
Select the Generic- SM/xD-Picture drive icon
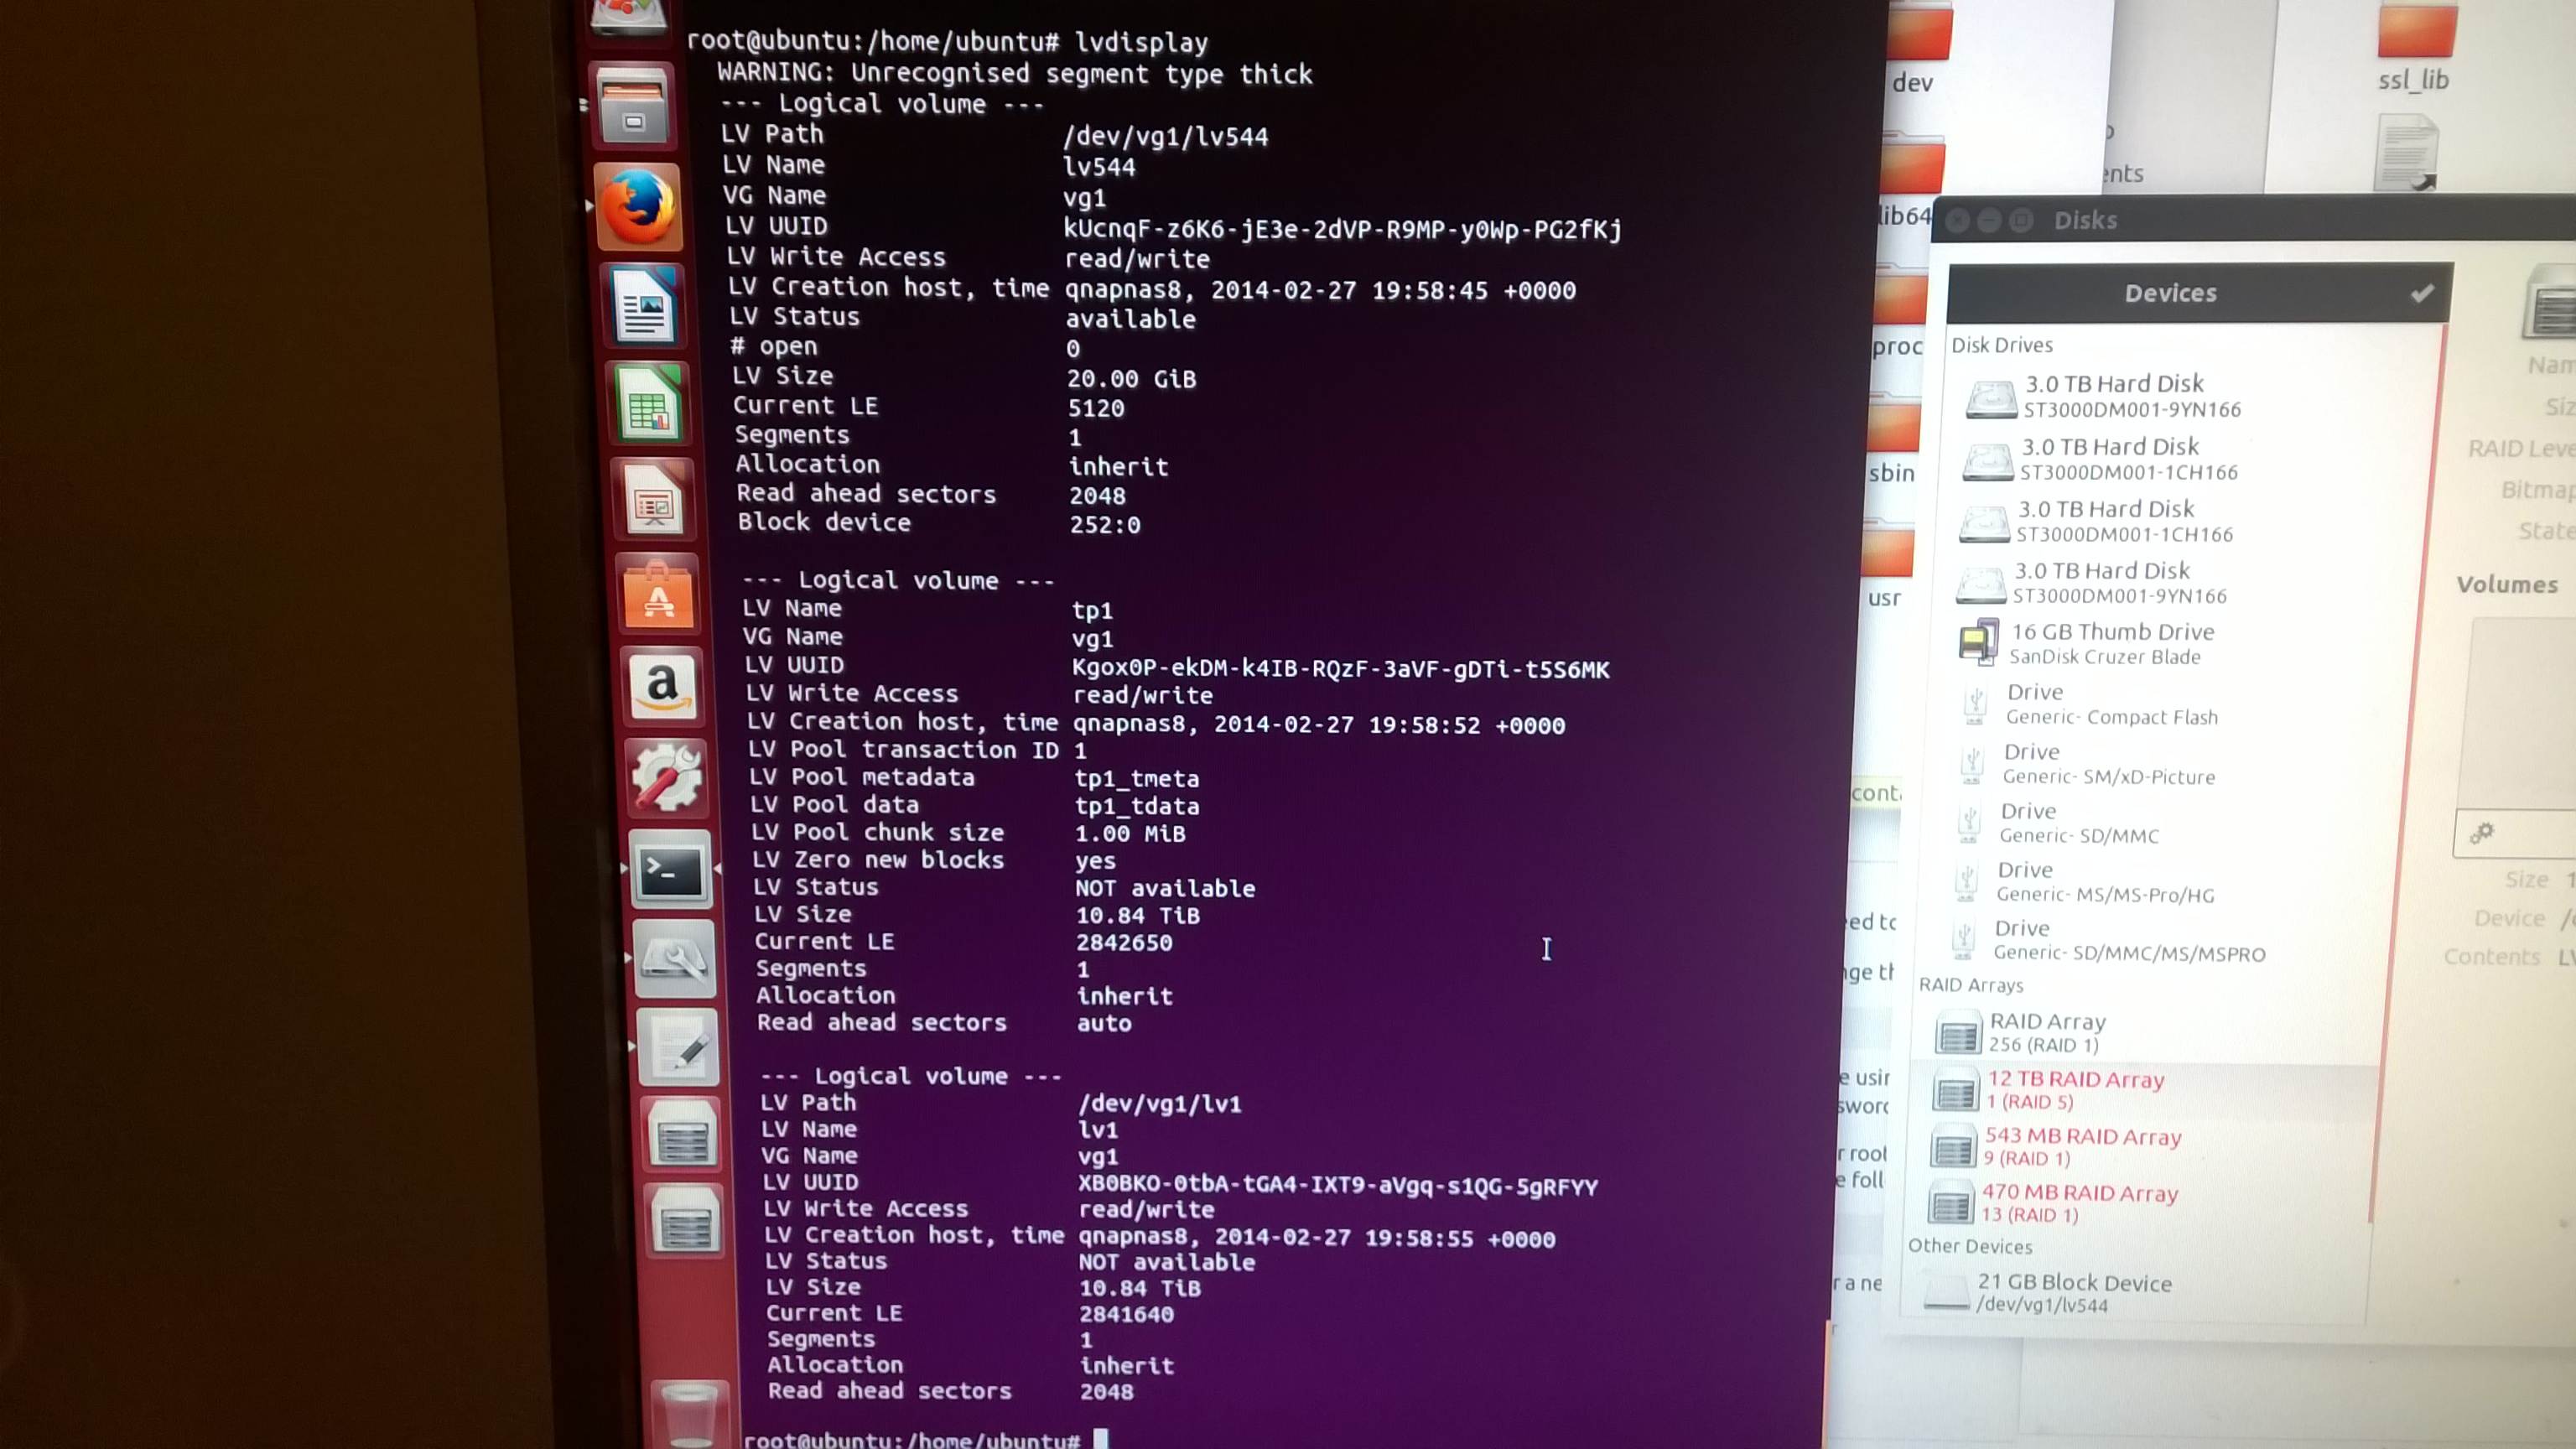pos(1972,763)
